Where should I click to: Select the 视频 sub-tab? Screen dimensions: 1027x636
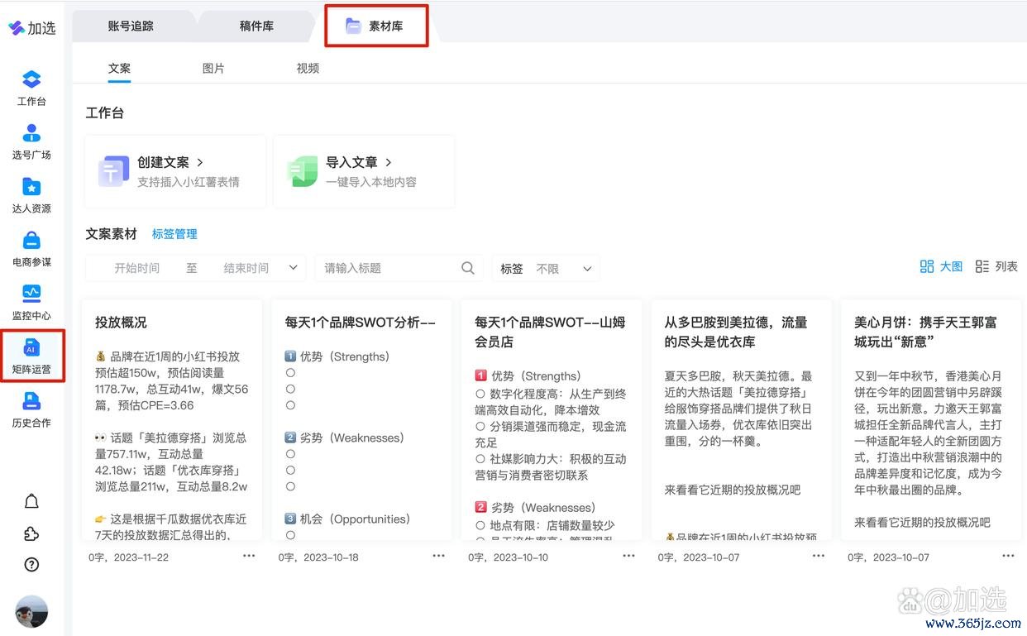pos(308,69)
